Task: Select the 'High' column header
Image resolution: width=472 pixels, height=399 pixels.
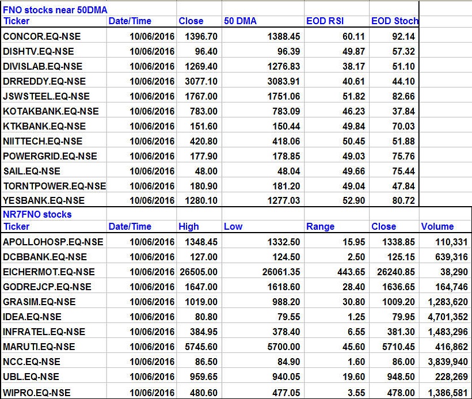Action: [x=189, y=226]
